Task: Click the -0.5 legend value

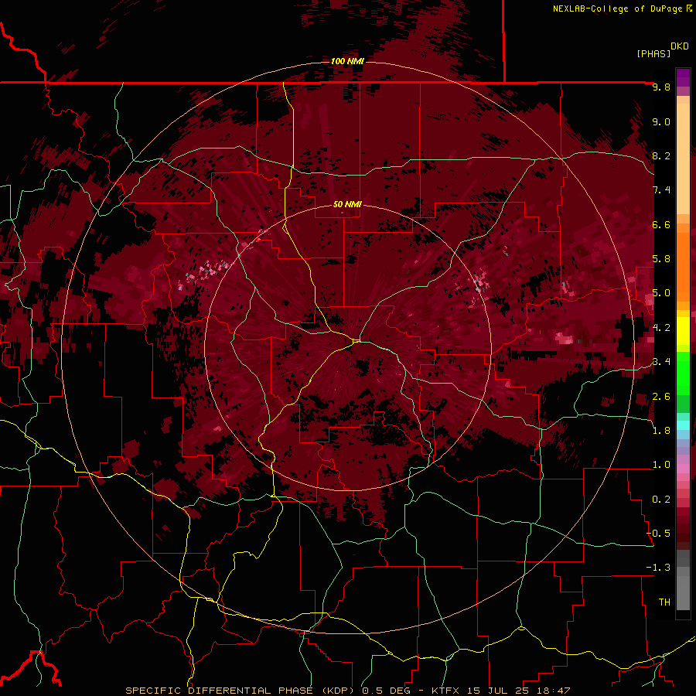Action: pos(659,534)
